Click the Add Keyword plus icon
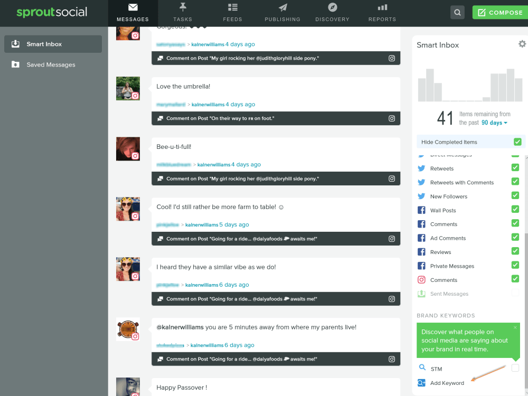Viewport: 528px width, 396px height. 421,383
